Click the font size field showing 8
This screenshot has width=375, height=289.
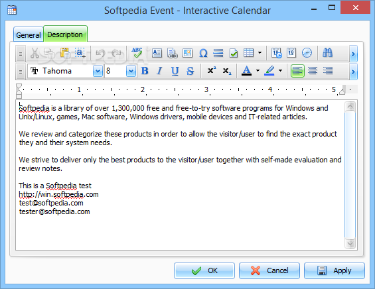115,71
